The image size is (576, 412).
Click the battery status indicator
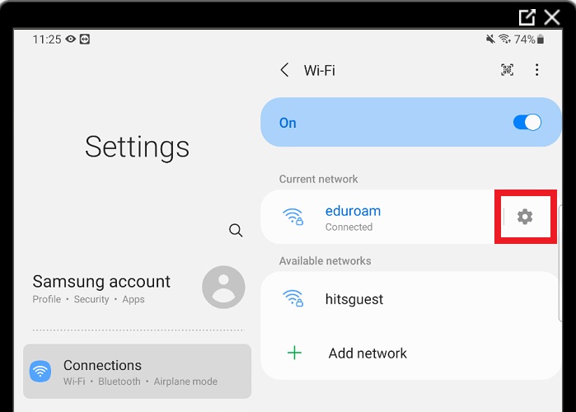pyautogui.click(x=540, y=39)
